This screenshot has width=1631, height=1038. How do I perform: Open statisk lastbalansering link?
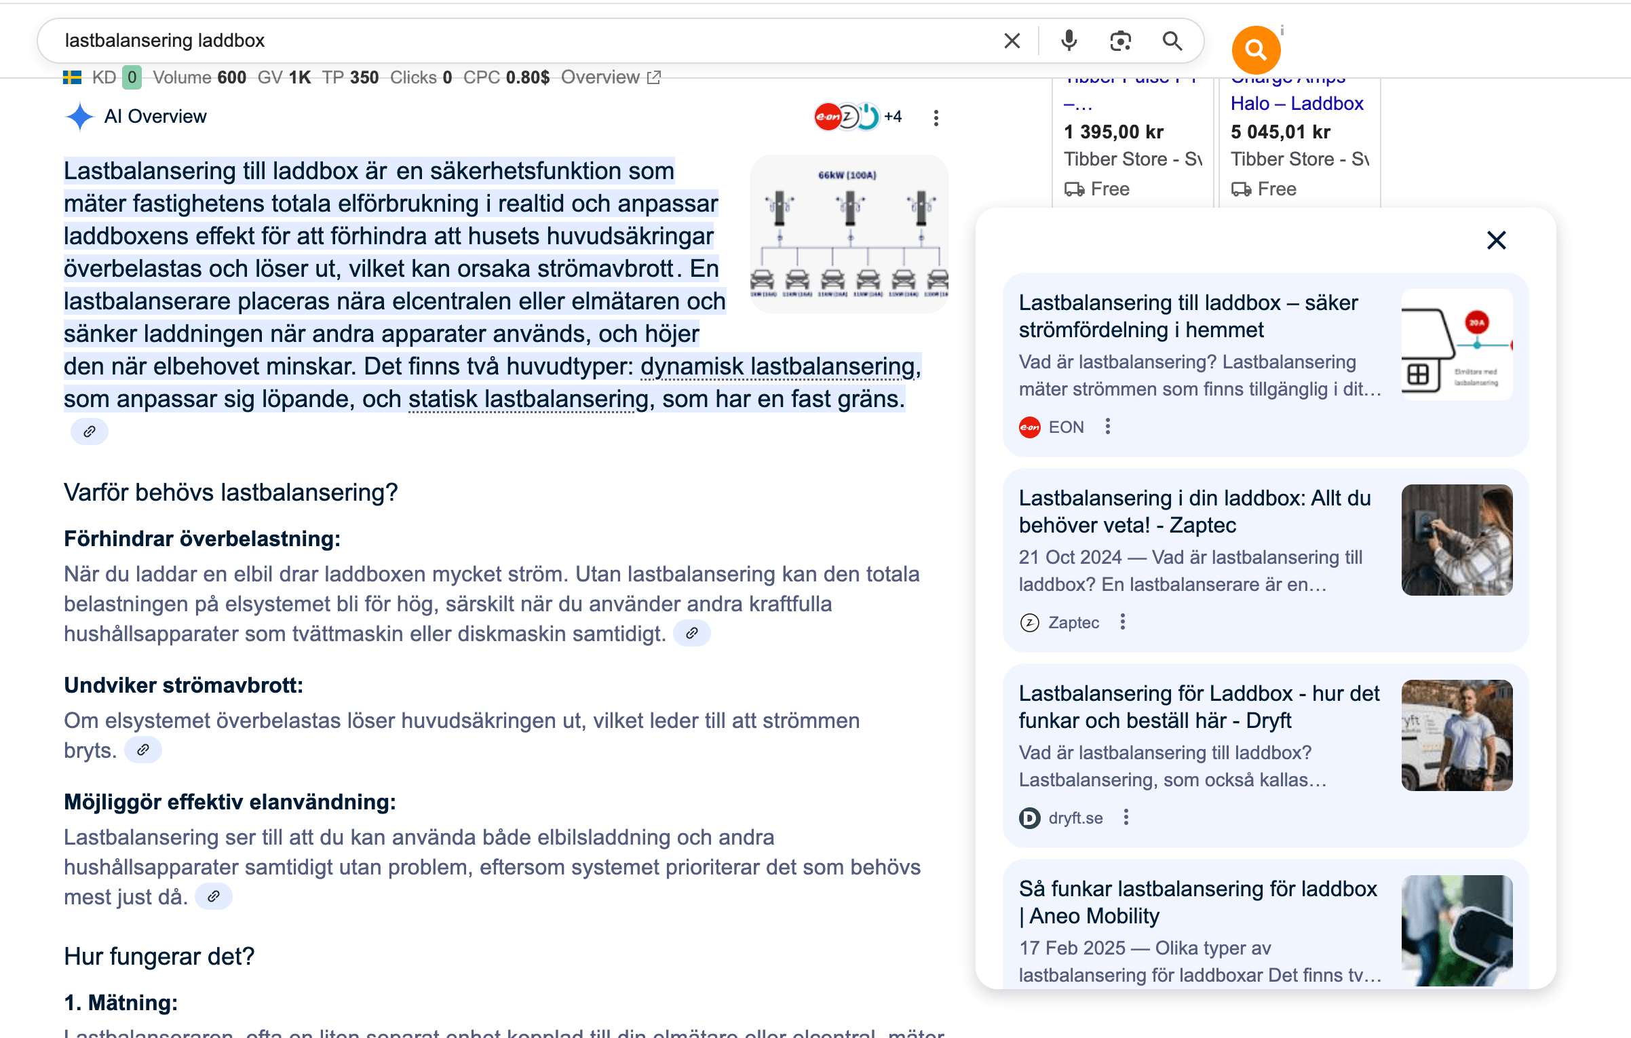pos(529,399)
